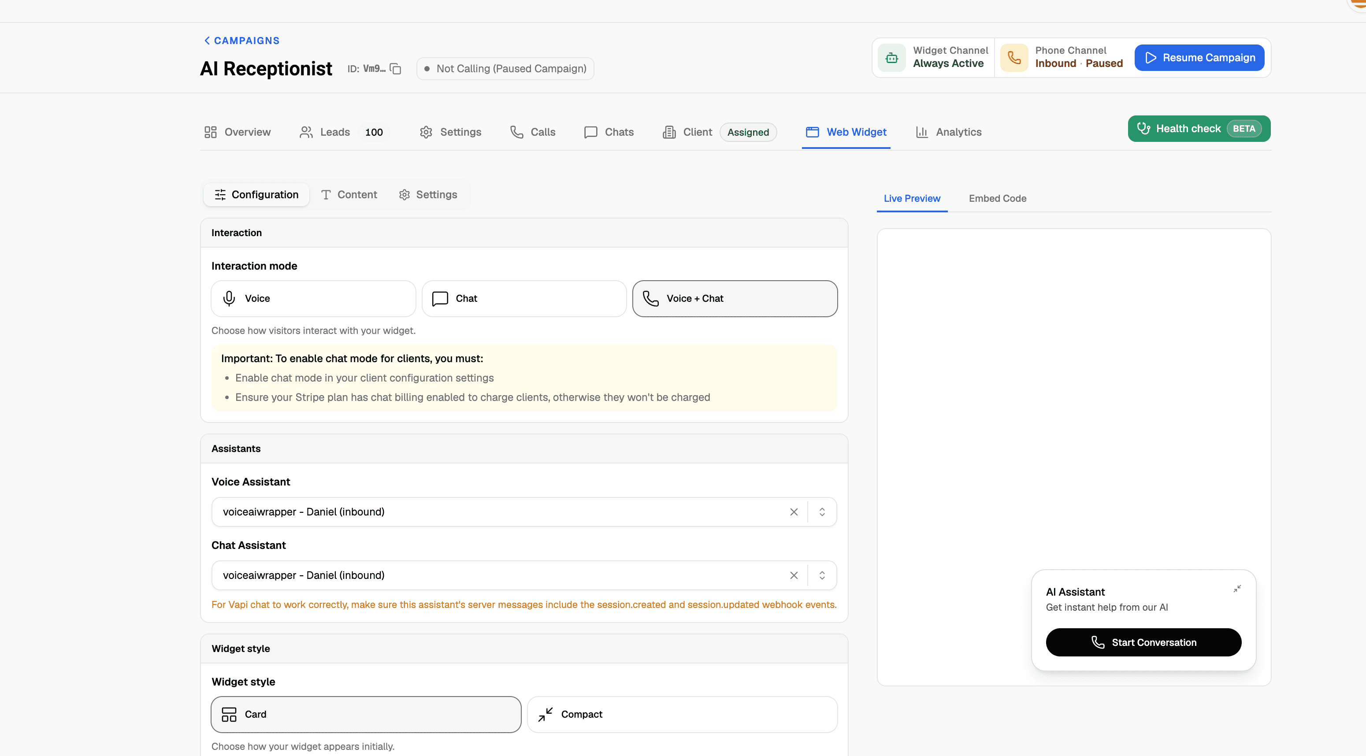Click the Not Calling status pill
The height and width of the screenshot is (756, 1366).
point(505,68)
